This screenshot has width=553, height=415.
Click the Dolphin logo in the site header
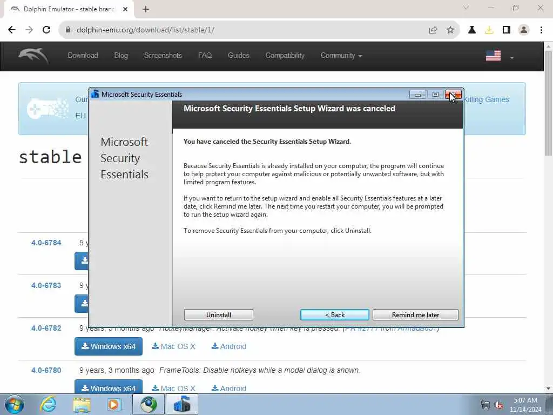click(33, 56)
